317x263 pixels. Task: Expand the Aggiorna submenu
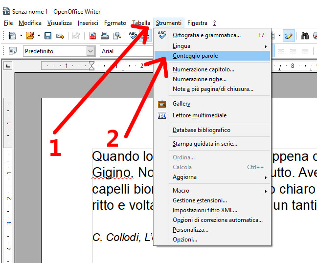[x=212, y=177]
